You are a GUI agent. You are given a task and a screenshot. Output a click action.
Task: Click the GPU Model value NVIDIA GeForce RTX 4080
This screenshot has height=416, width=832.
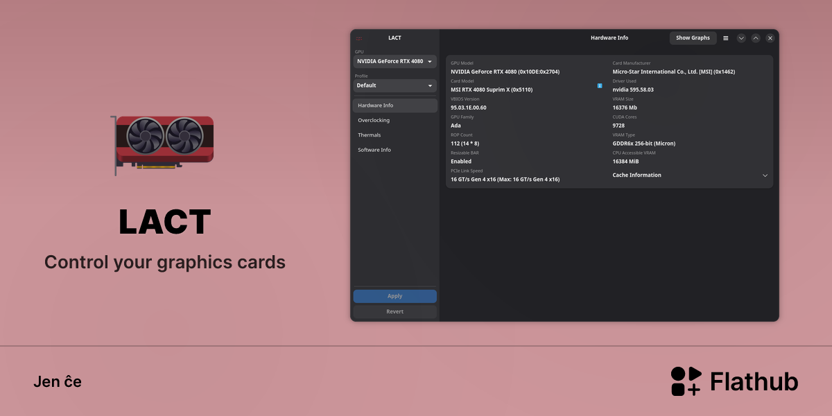[505, 71]
